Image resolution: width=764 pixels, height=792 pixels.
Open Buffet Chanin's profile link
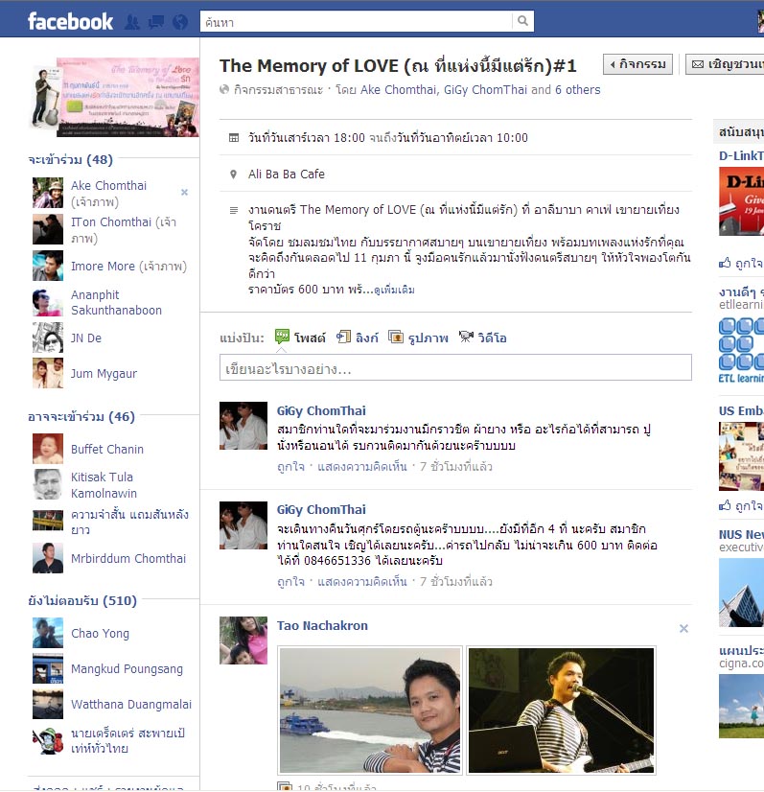click(x=107, y=449)
